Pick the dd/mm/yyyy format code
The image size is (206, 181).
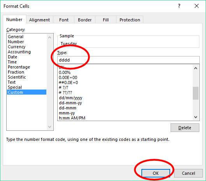(70, 98)
